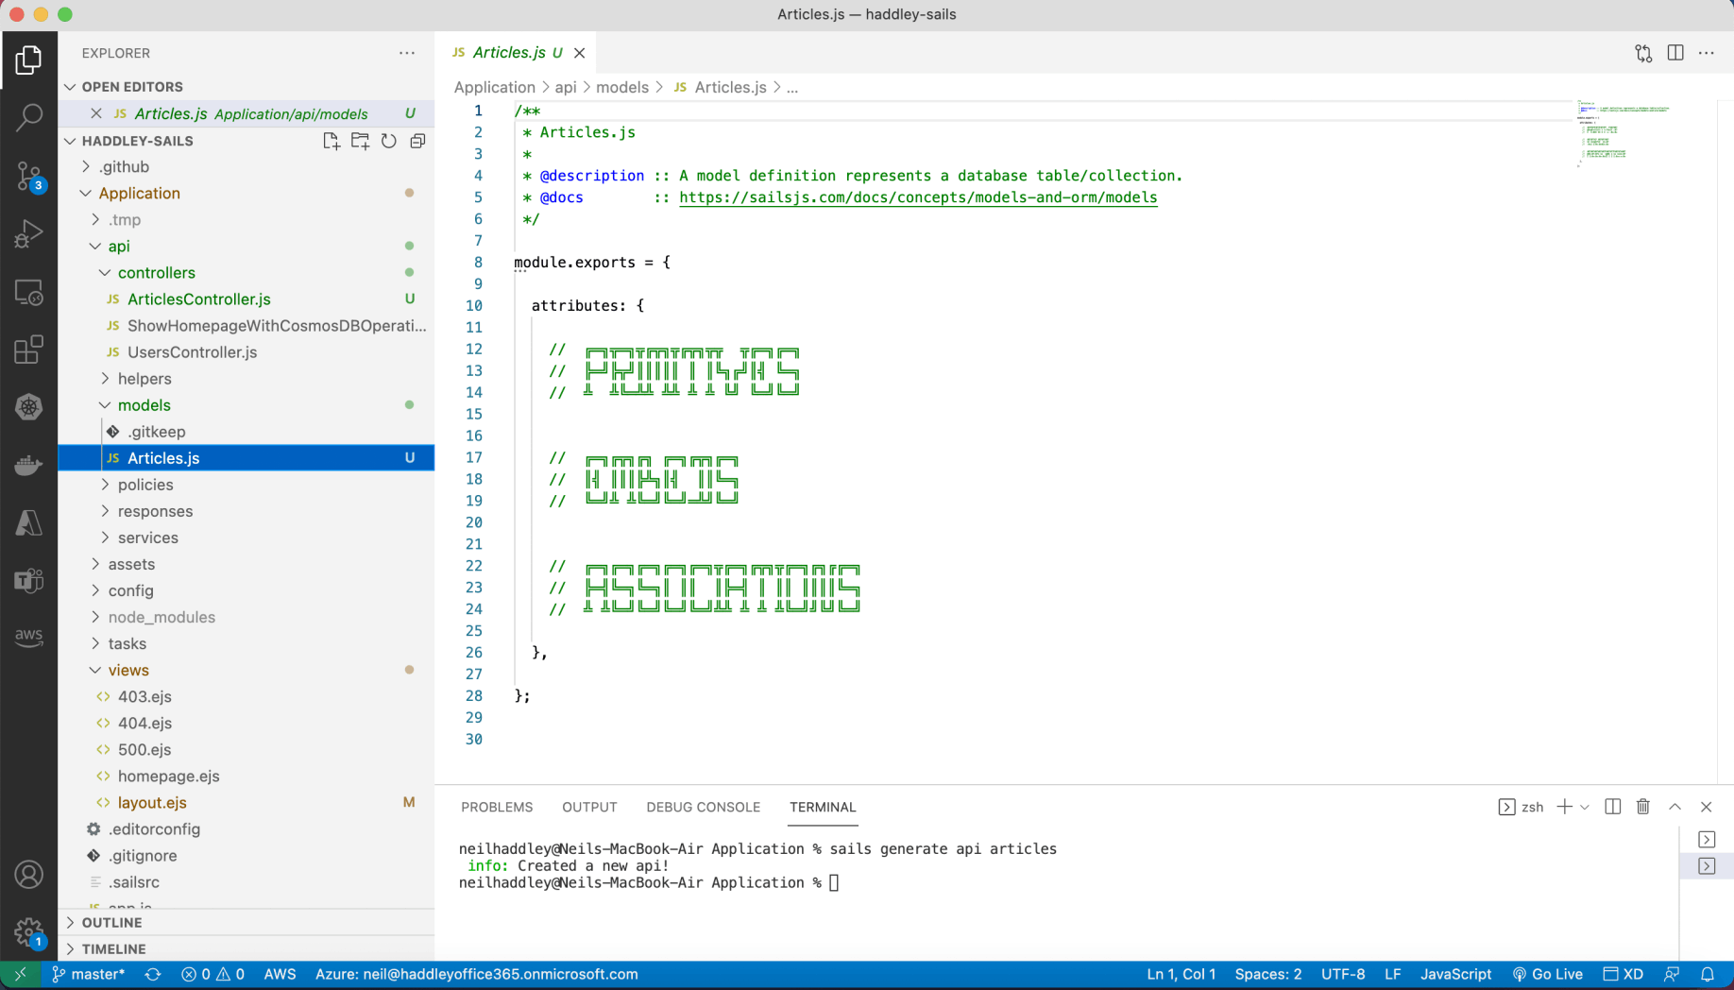Open Source Control view with badge

28,176
